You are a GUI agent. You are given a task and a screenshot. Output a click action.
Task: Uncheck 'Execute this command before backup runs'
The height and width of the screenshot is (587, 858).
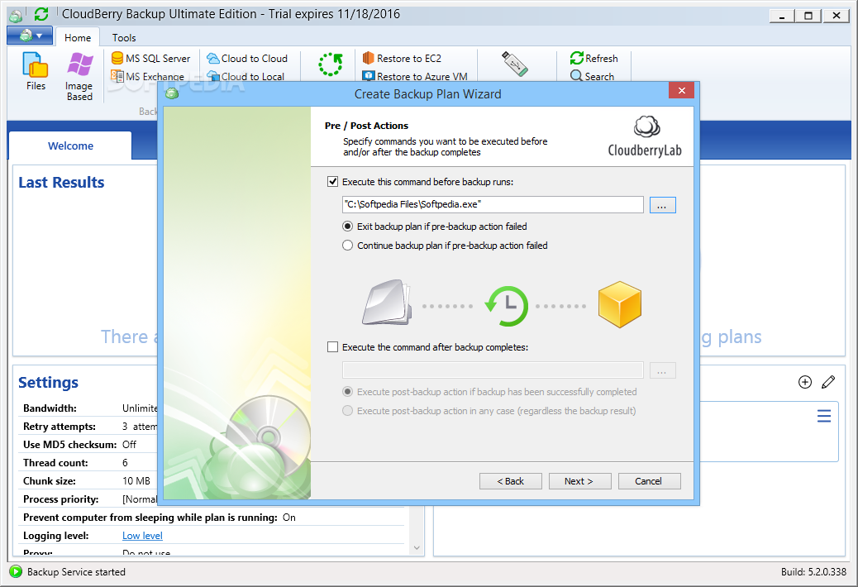point(332,182)
